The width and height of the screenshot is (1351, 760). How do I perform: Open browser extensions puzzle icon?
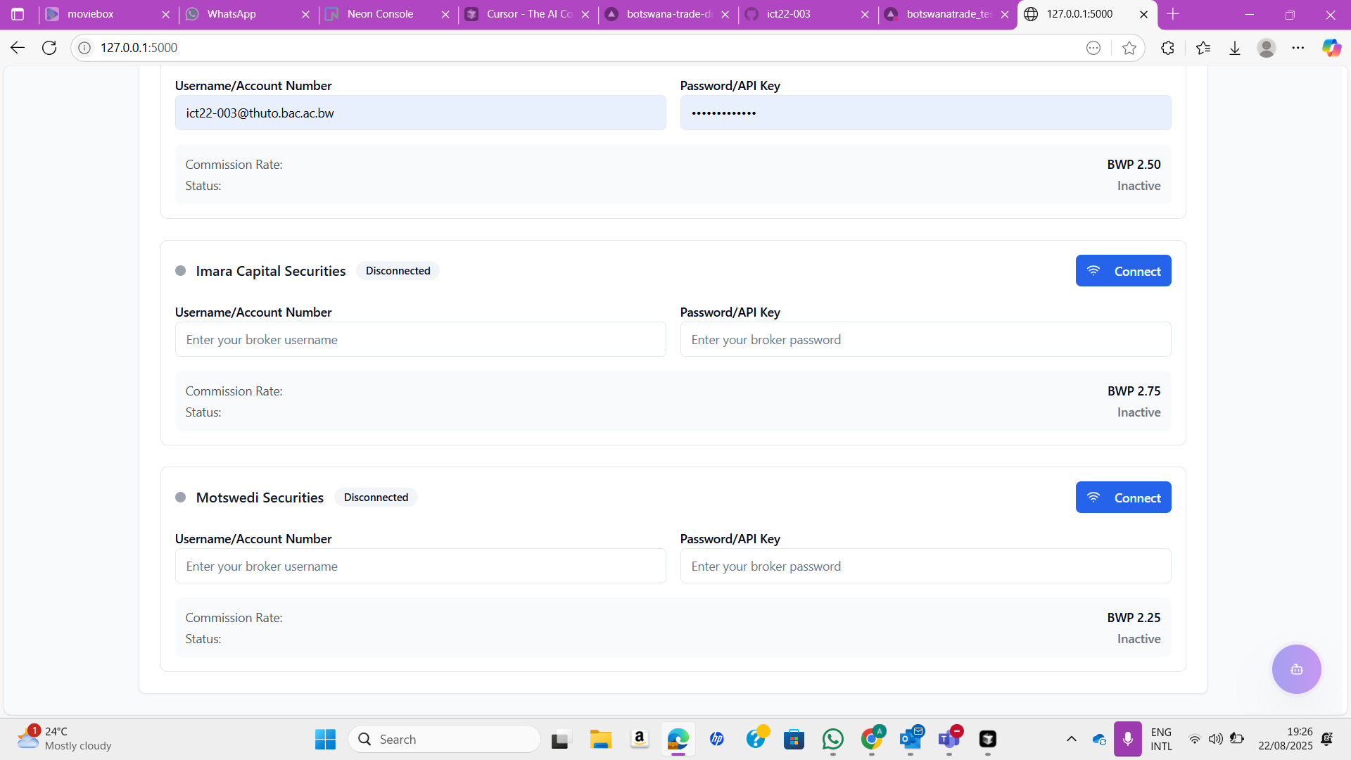[1167, 48]
